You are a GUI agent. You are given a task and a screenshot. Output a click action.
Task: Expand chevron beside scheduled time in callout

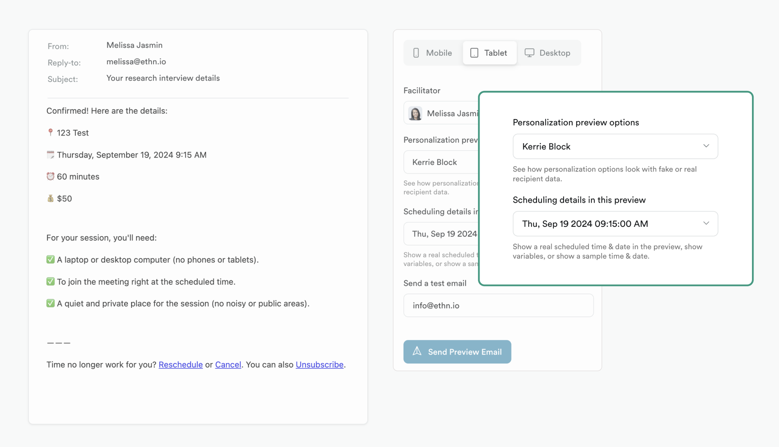706,223
